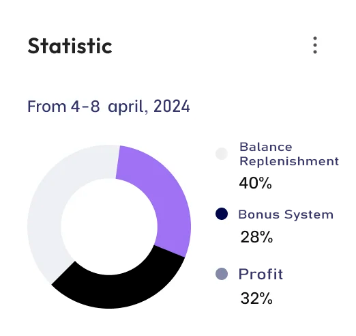Click the word From in the date label
The height and width of the screenshot is (336, 356).
[46, 107]
